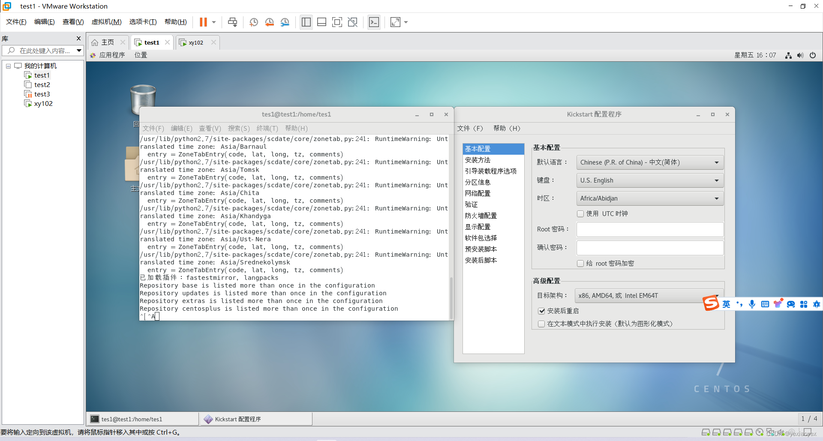Switch to terminal in CentOS taskbar

point(143,419)
